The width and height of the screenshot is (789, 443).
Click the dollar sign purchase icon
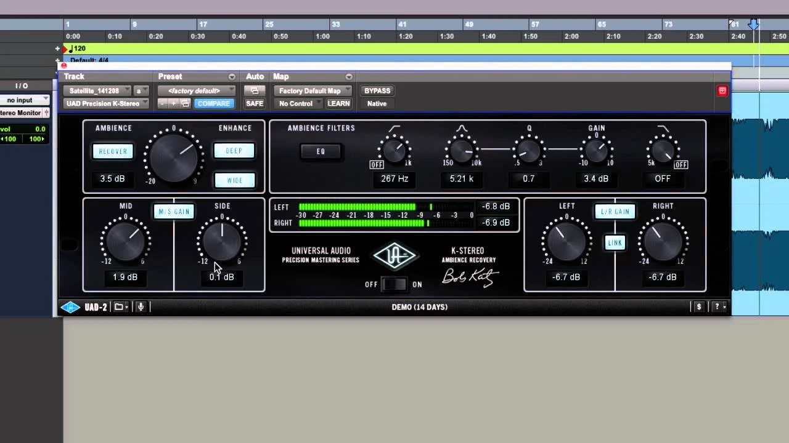point(698,306)
